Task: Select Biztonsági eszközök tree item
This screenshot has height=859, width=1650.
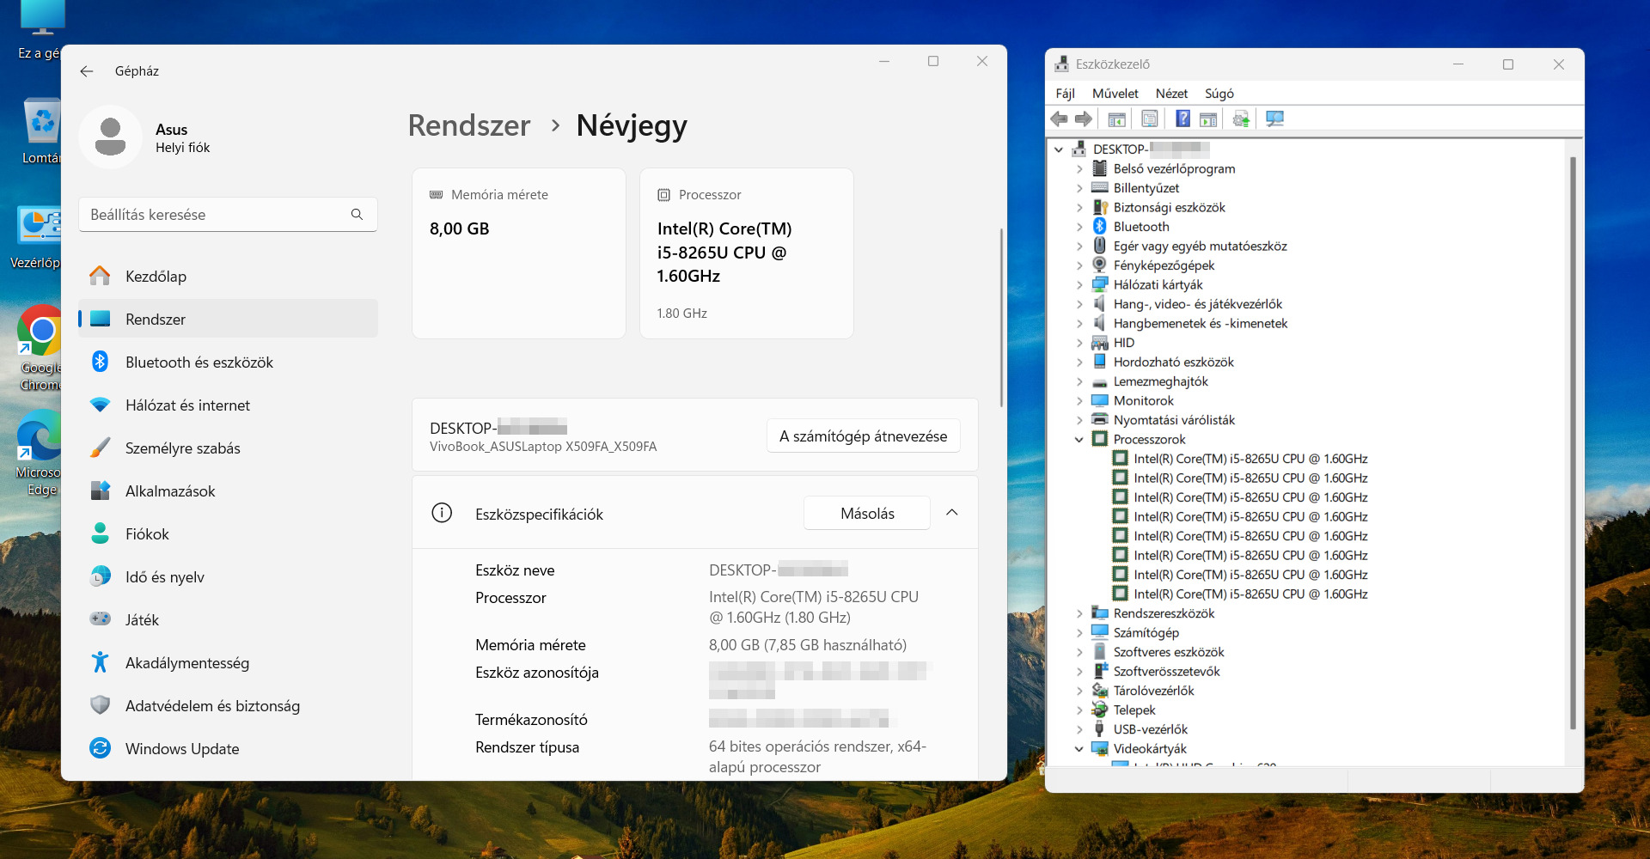Action: [x=1170, y=207]
